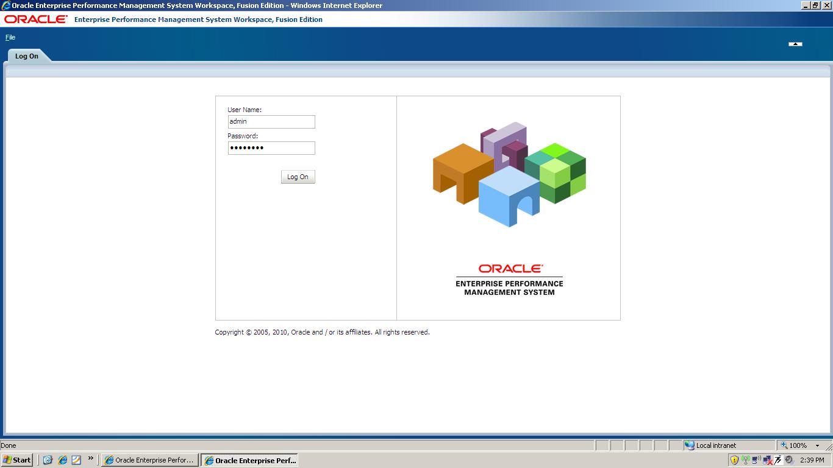Screen dimensions: 833x468
Task: Focus the Password input field
Action: tap(271, 148)
